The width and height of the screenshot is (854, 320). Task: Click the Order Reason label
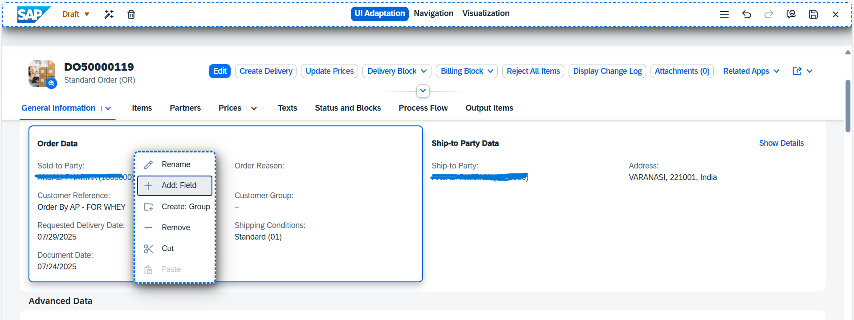[259, 166]
